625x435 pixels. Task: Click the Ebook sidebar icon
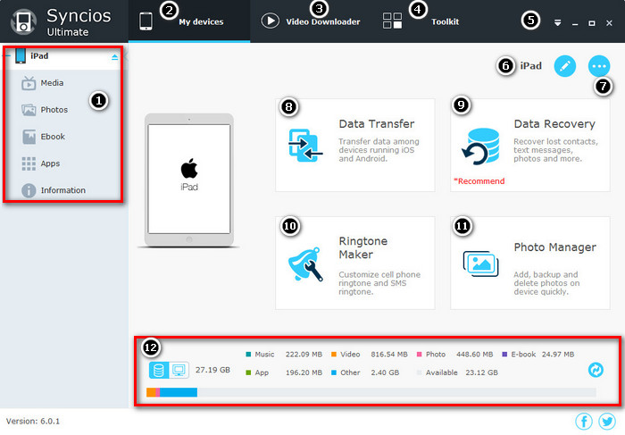coord(29,137)
